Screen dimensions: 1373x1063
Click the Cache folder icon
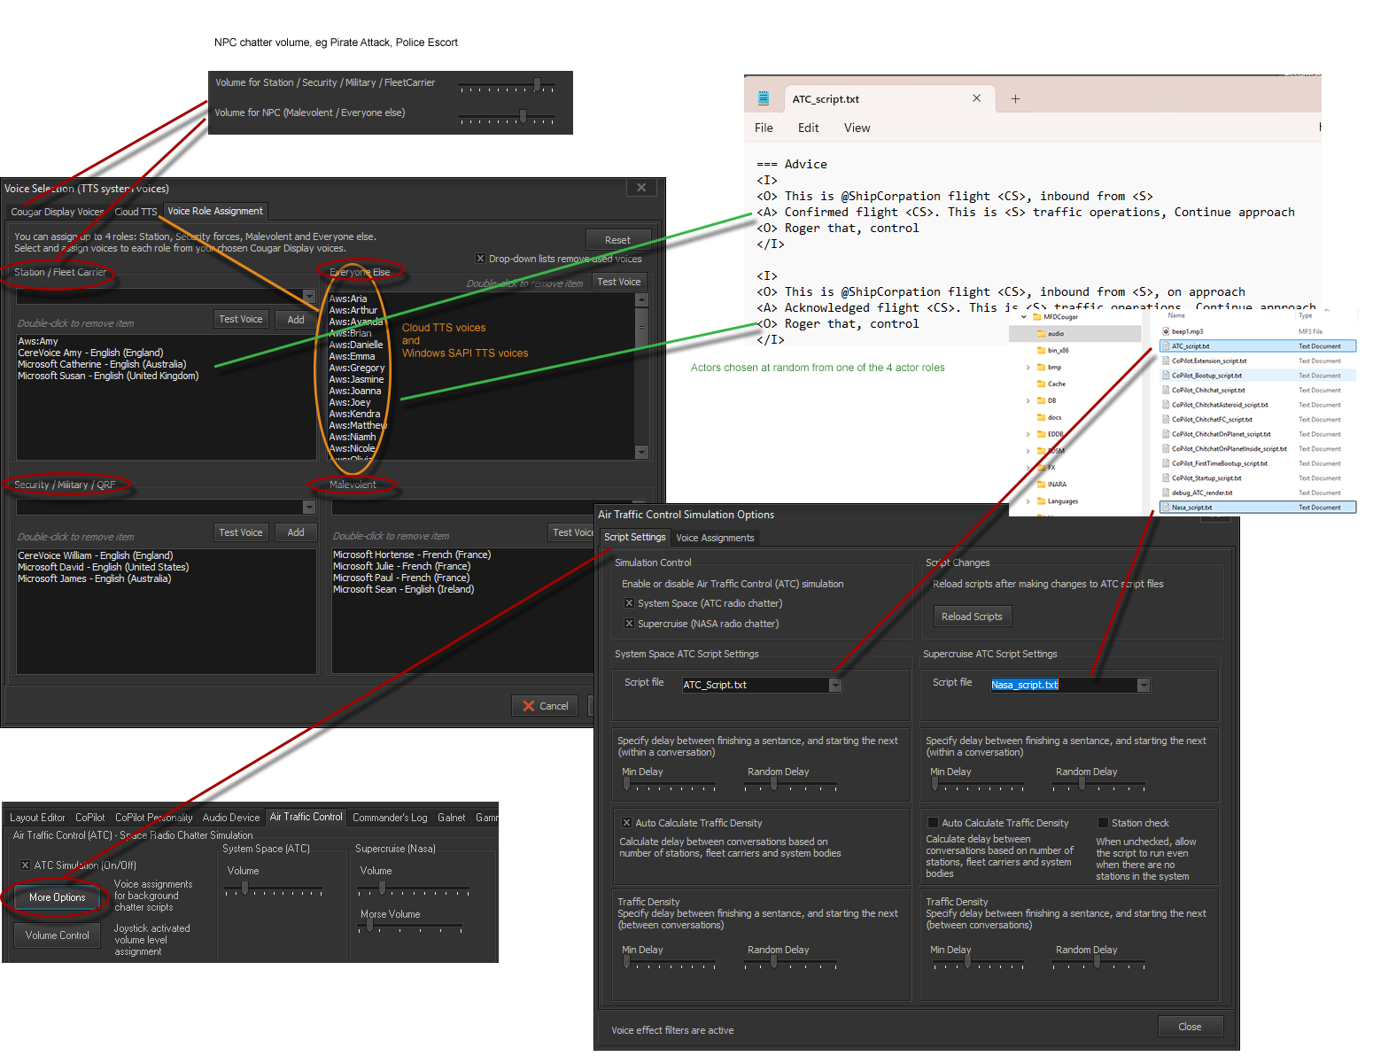[1041, 384]
